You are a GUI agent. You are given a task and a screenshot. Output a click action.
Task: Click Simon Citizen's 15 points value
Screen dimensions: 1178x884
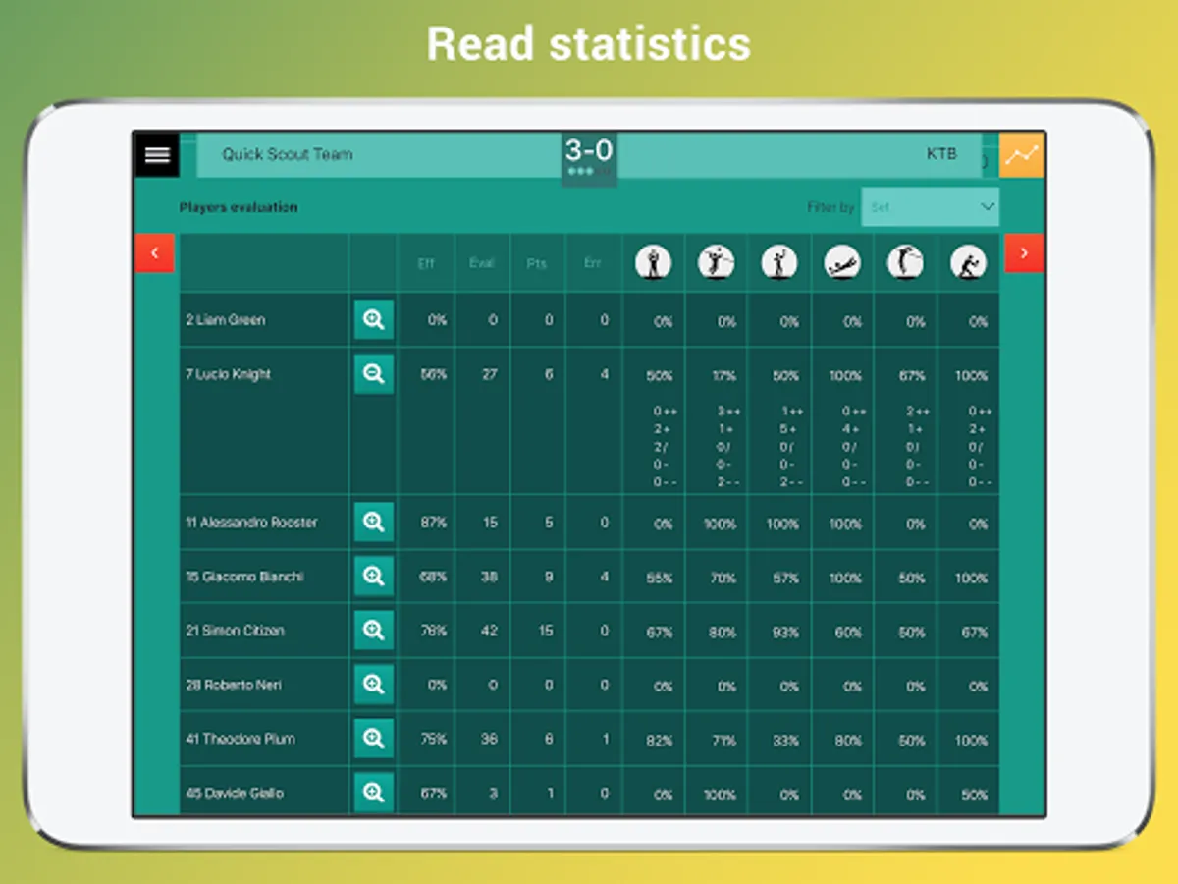pyautogui.click(x=546, y=631)
